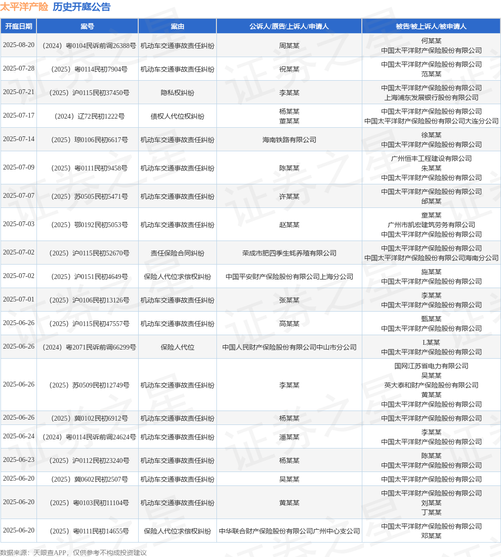Screen dimensions: 501x557
Task: Click defendant 刘某某
Action: [431, 503]
